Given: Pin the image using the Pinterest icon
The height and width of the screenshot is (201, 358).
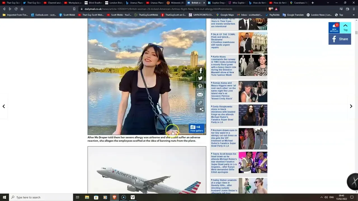Looking at the screenshot, I should [200, 87].
